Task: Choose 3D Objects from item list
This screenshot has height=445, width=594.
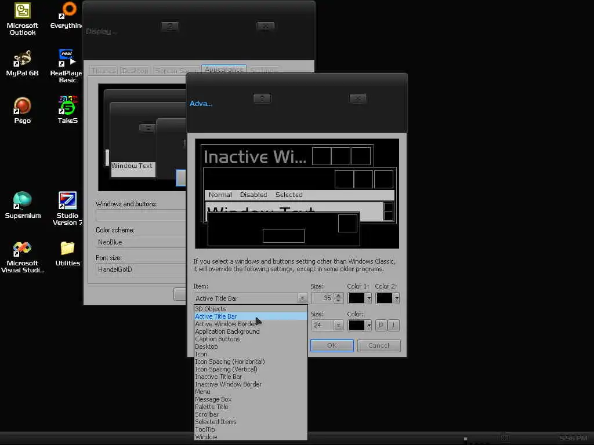Action: tap(251, 309)
